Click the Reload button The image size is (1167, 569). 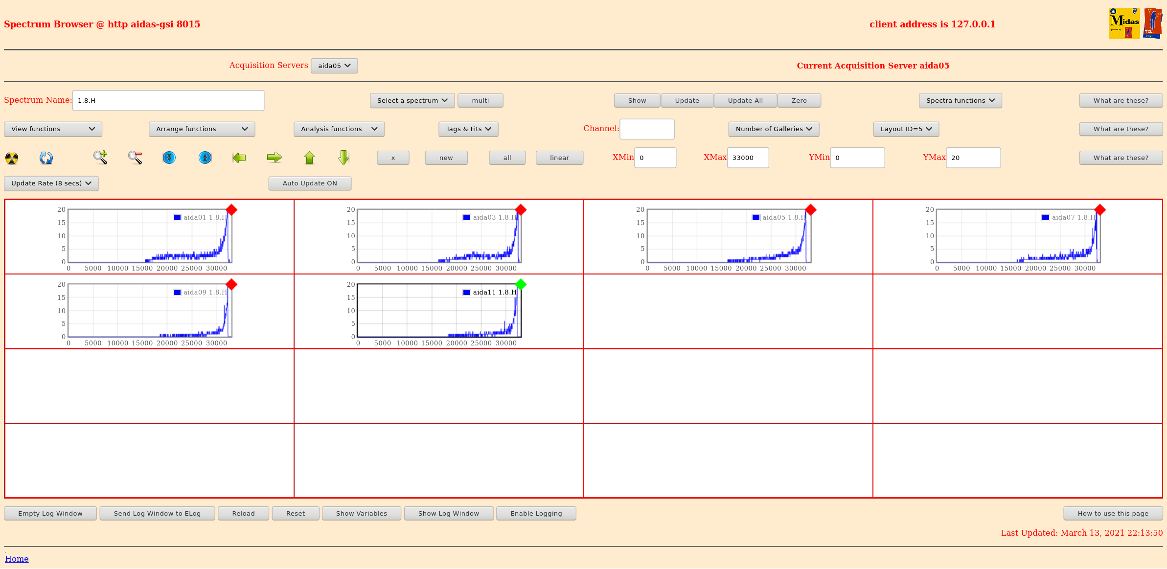[x=243, y=514]
